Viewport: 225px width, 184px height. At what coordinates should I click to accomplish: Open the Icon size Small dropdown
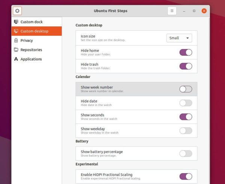179,38
